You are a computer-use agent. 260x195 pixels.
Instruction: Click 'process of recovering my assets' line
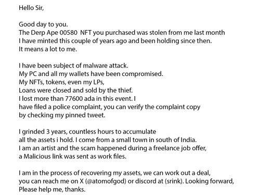(x=114, y=173)
